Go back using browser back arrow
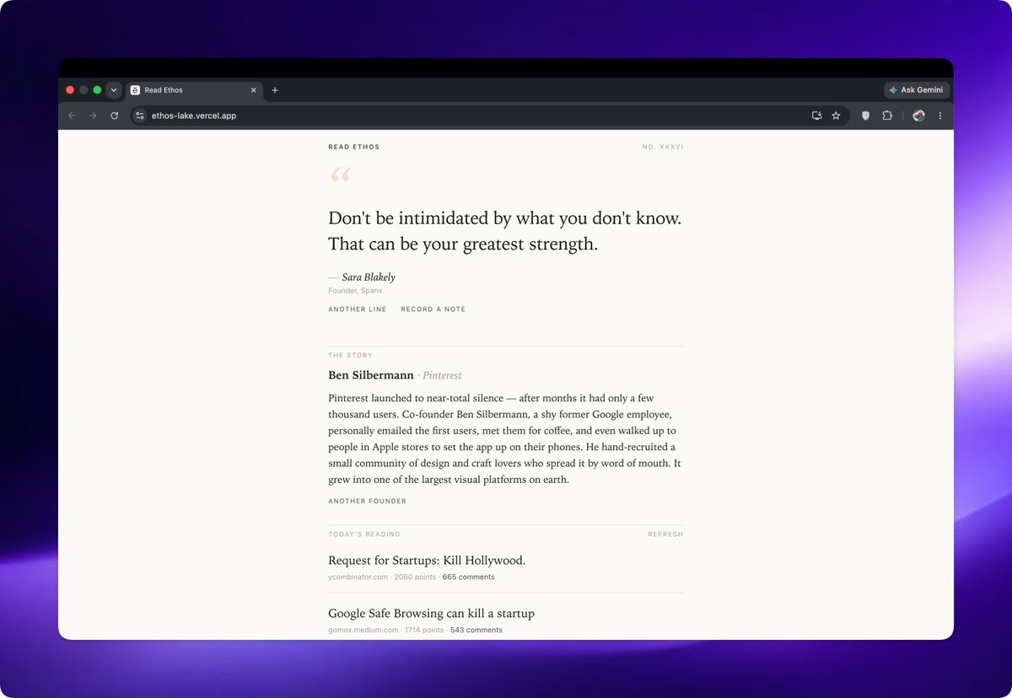The image size is (1012, 698). click(x=72, y=115)
